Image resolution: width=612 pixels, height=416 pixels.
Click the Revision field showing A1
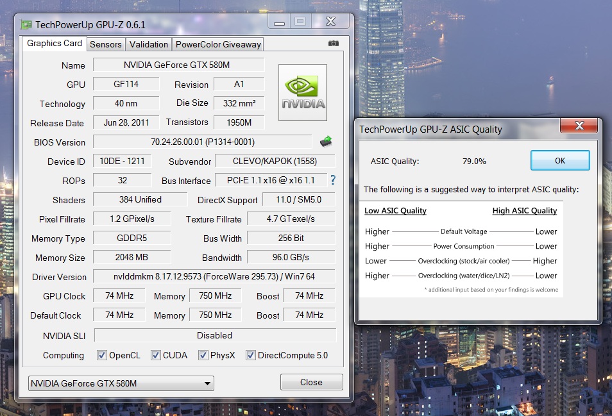239,84
